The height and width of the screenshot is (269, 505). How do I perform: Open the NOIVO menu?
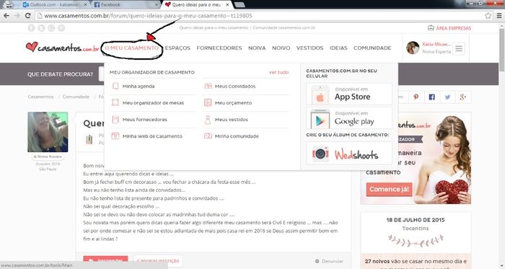[x=281, y=48]
